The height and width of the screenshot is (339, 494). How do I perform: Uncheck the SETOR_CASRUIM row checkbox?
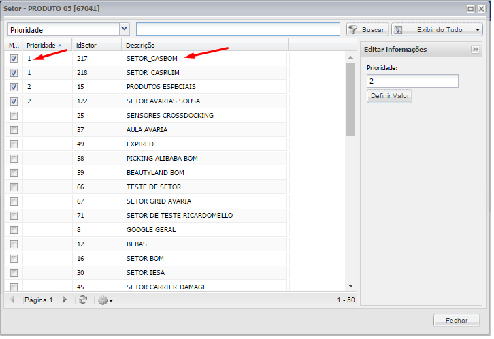14,73
